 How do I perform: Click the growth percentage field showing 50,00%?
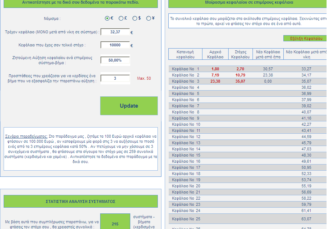[x=115, y=60]
